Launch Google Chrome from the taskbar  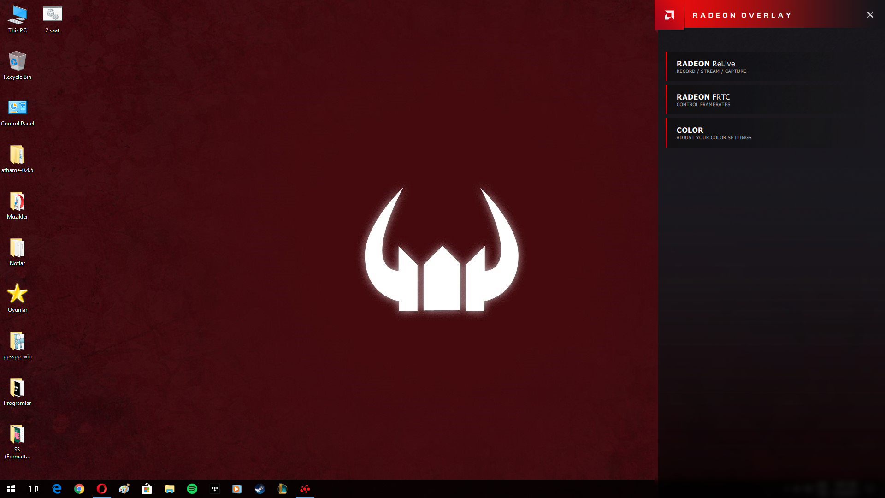(x=79, y=489)
